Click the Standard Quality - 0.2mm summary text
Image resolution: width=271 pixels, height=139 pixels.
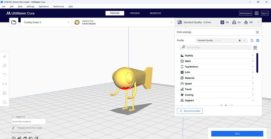(197, 22)
